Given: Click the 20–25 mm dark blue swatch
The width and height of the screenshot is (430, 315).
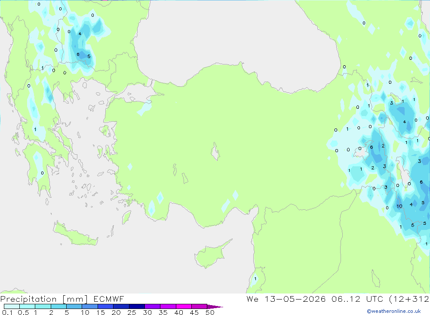Looking at the screenshot, I should click(x=121, y=306).
